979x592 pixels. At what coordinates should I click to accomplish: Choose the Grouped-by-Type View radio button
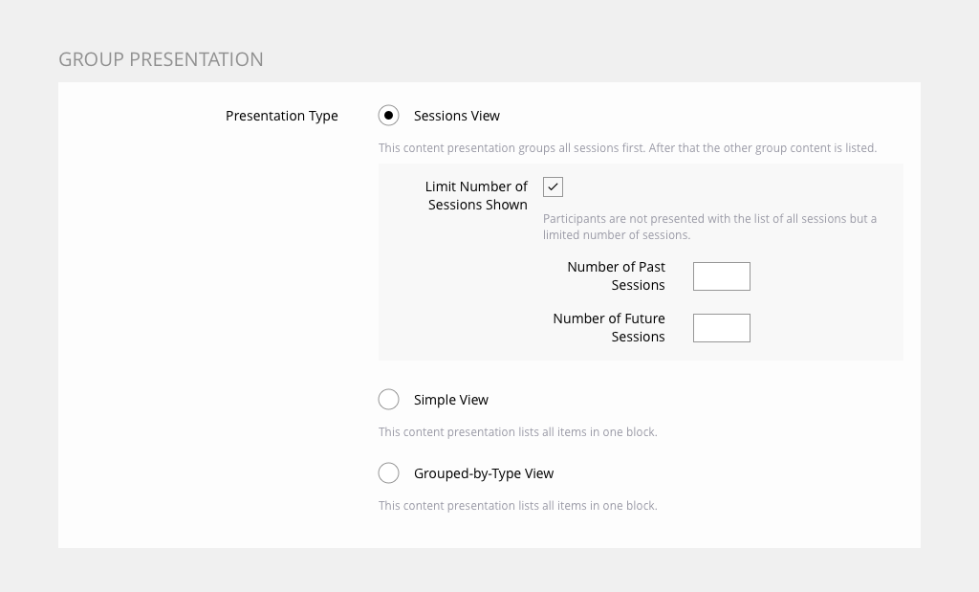tap(388, 473)
